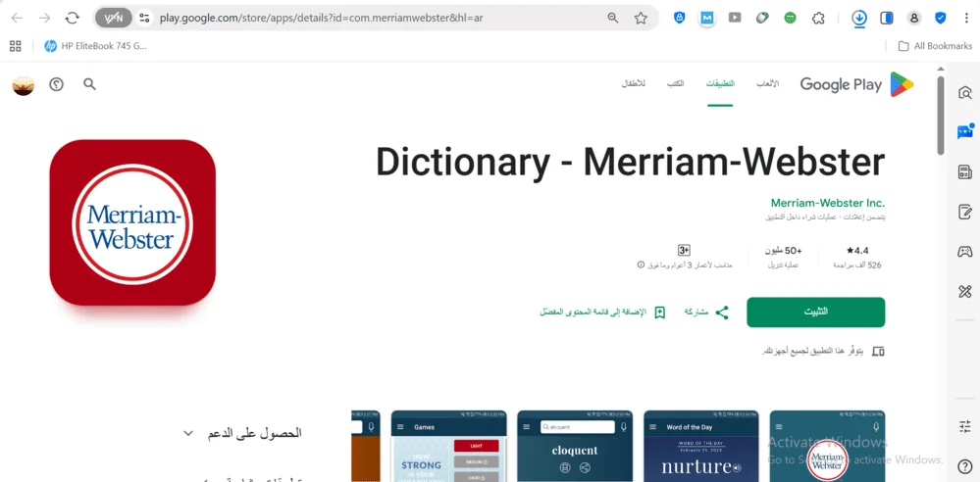The height and width of the screenshot is (482, 980).
Task: Click the large Merriam-Webster app icon
Action: coord(132,223)
